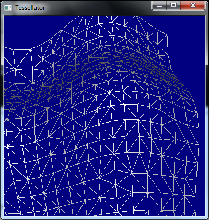209x220 pixels.
Task: Click the empty blue area right of the mesh bottom
Action: [x=201, y=191]
